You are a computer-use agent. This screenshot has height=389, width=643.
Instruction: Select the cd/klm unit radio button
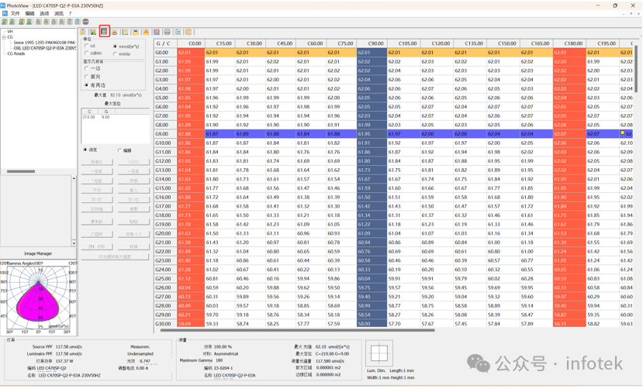coord(87,53)
